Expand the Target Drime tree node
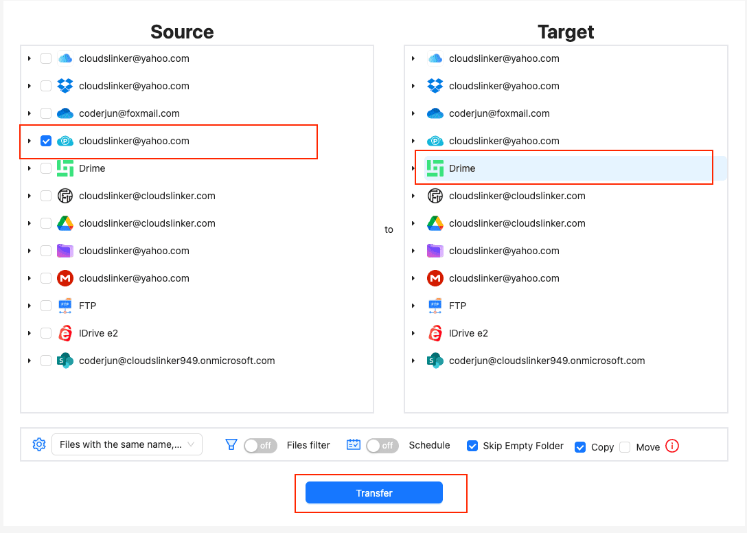This screenshot has height=533, width=747. (x=413, y=168)
